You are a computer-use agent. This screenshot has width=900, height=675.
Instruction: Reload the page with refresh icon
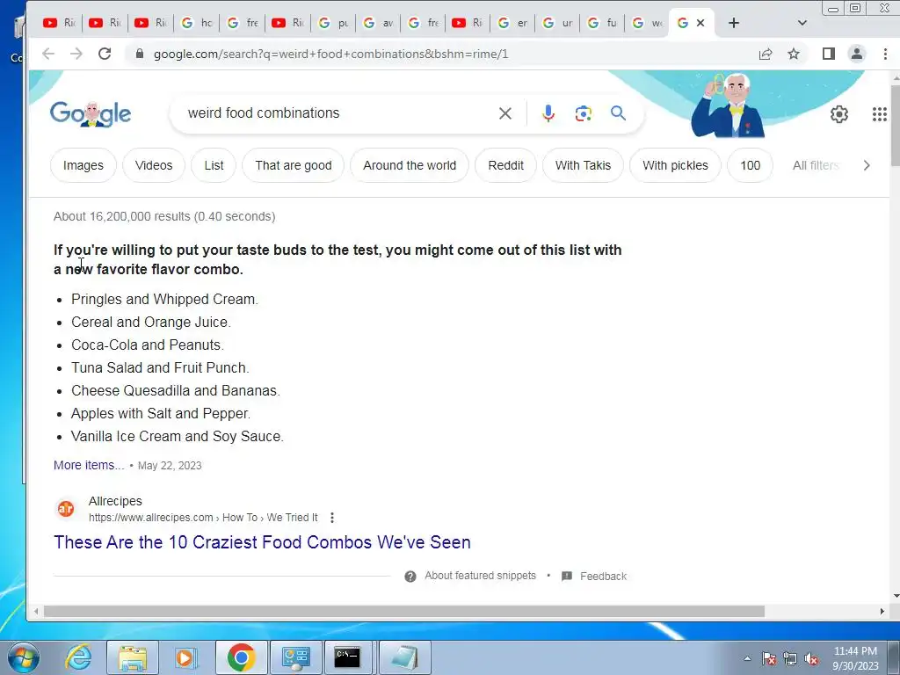[105, 54]
